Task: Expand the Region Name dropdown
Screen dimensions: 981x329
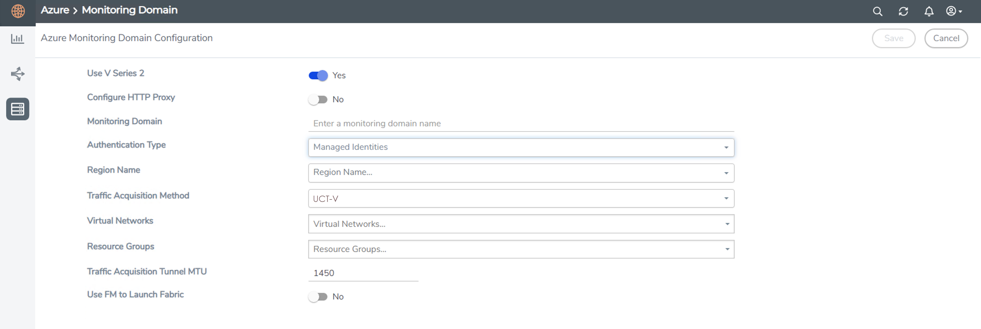Action: point(521,173)
